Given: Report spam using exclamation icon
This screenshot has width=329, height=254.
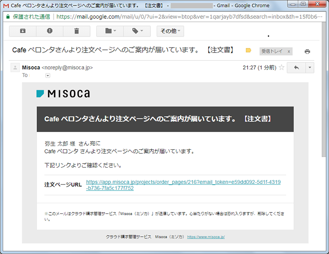Looking at the screenshot, I should (50, 31).
